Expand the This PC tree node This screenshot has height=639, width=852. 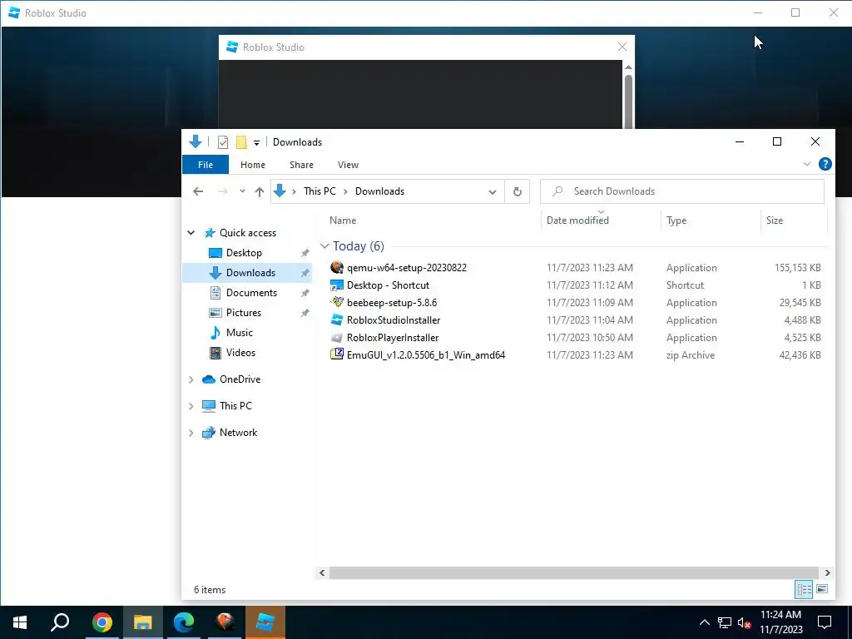point(191,406)
